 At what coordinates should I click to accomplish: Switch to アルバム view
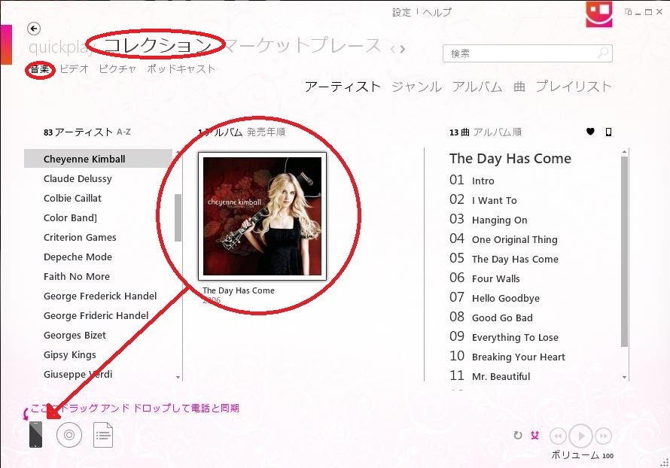tap(477, 87)
